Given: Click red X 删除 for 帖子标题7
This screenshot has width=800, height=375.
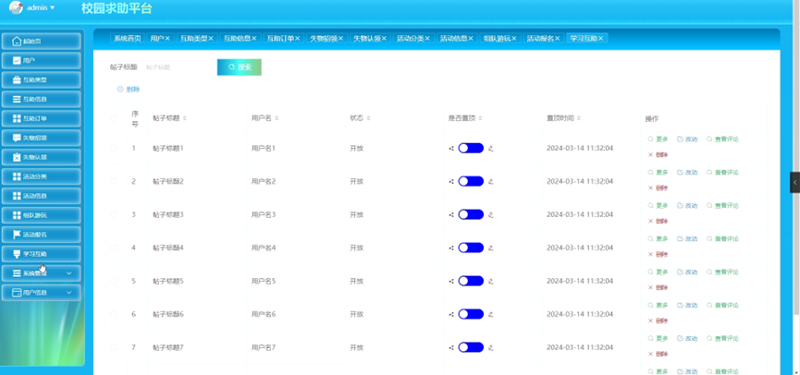Looking at the screenshot, I should 658,354.
